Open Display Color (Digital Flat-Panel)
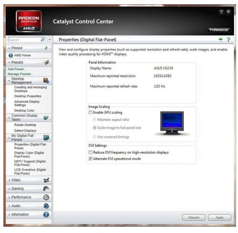Screen dimensions: 238x233 [29, 155]
